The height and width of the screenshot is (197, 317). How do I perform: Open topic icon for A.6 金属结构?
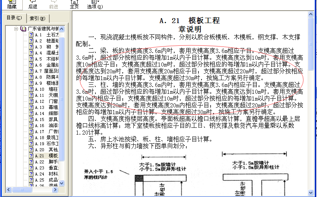[31, 65]
